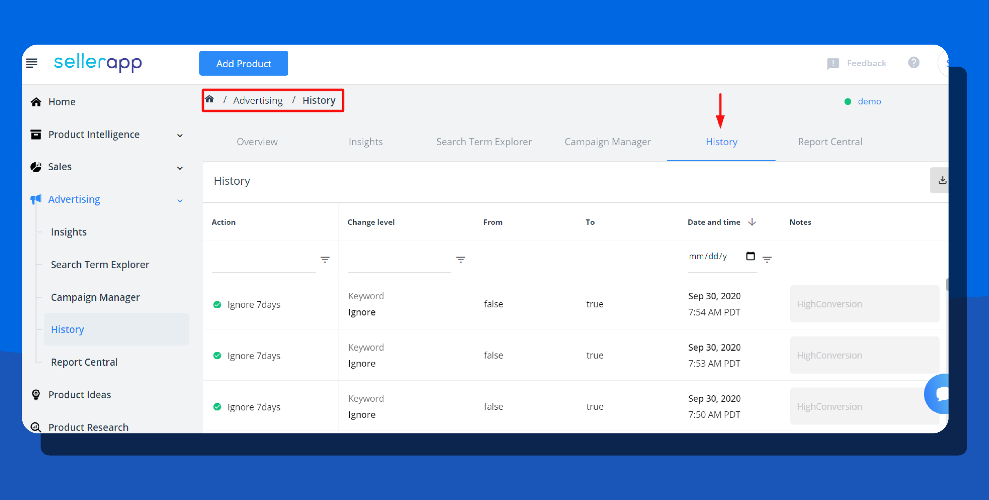Open Search Term Explorer in sidebar
This screenshot has width=989, height=500.
100,264
